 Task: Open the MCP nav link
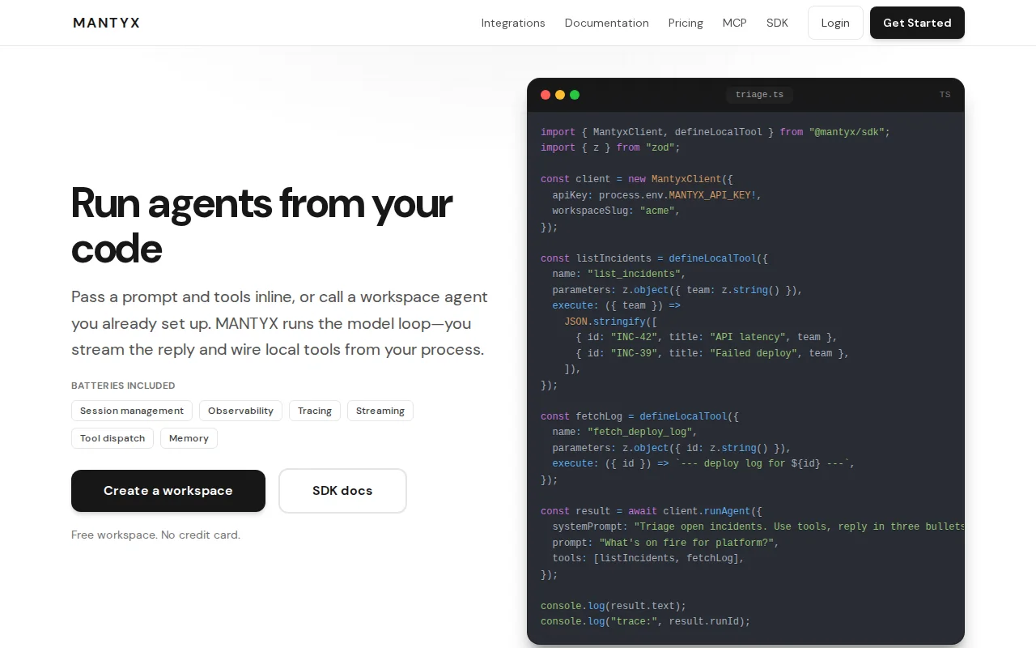click(735, 23)
